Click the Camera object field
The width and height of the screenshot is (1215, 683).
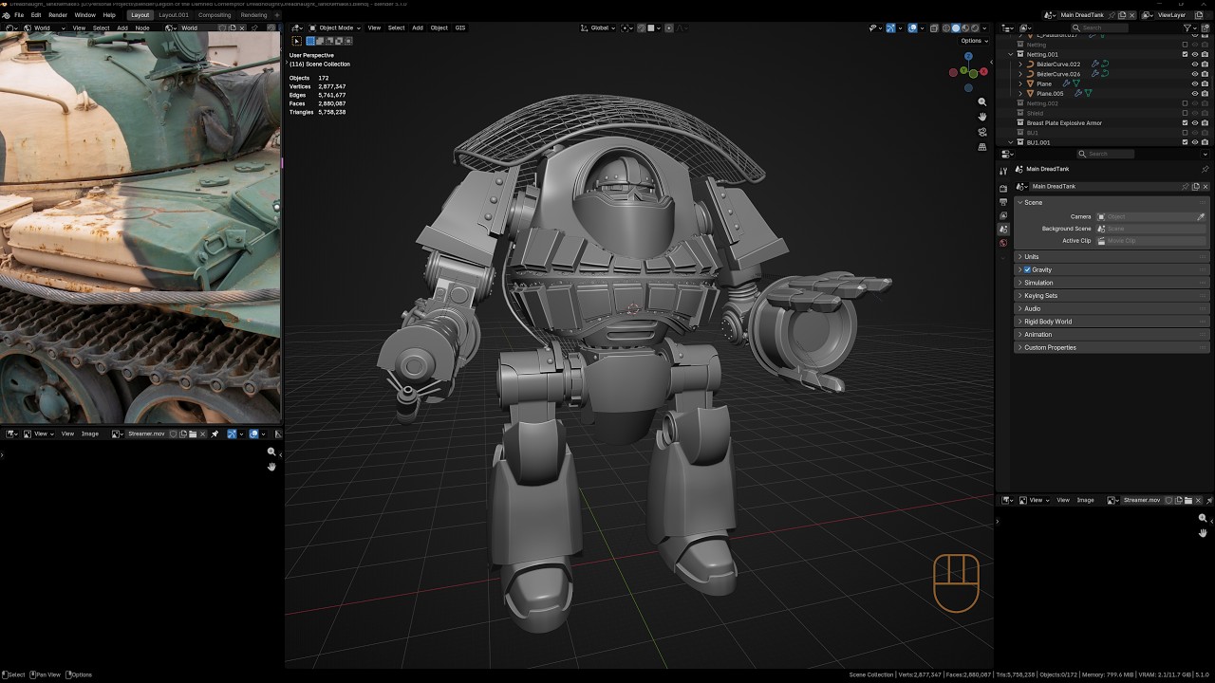[x=1151, y=216]
